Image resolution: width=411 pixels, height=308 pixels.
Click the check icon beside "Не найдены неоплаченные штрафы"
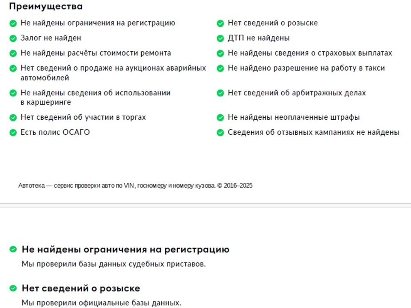click(220, 118)
